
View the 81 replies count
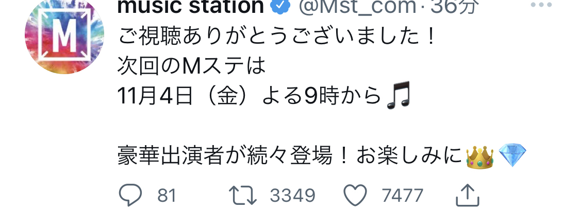click(167, 196)
